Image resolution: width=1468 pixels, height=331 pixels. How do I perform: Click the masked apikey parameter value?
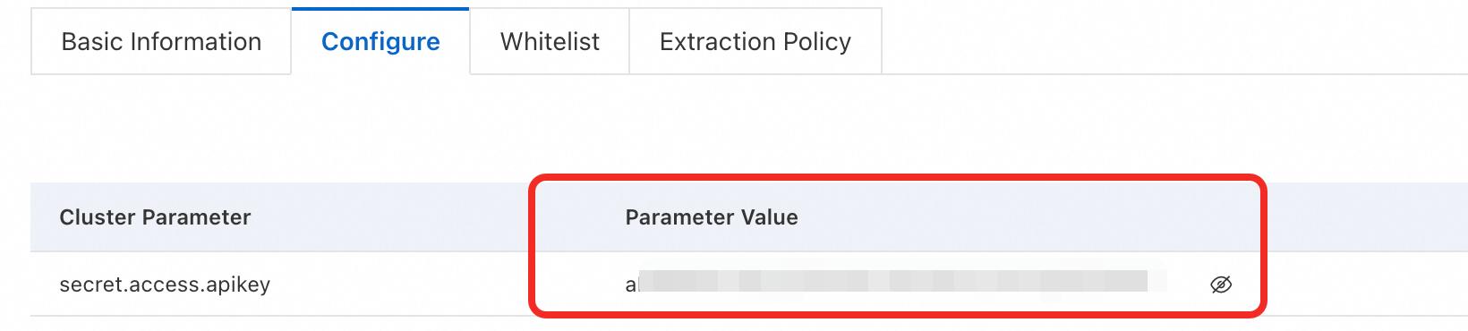pyautogui.click(x=895, y=283)
